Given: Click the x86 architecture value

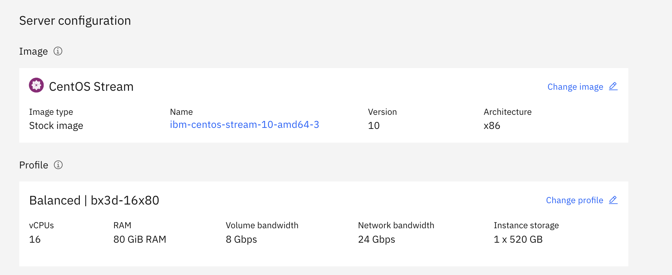Looking at the screenshot, I should pyautogui.click(x=491, y=126).
